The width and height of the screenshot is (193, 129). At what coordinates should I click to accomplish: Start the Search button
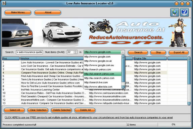(x=138, y=52)
